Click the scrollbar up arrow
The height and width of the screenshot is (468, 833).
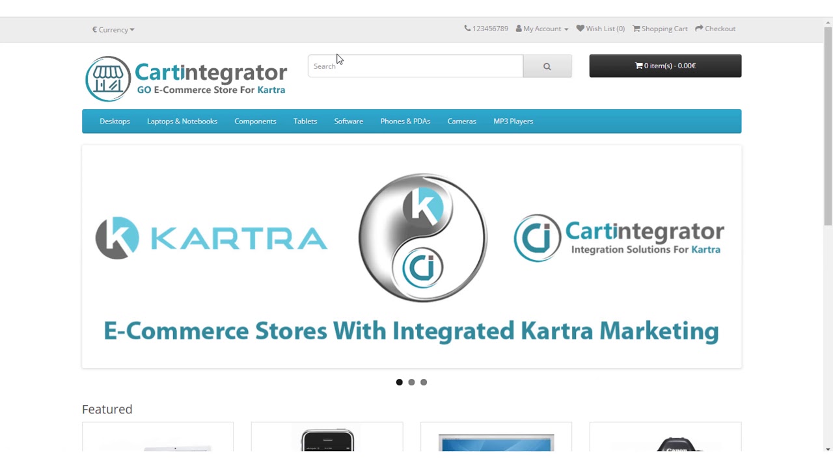point(828,22)
